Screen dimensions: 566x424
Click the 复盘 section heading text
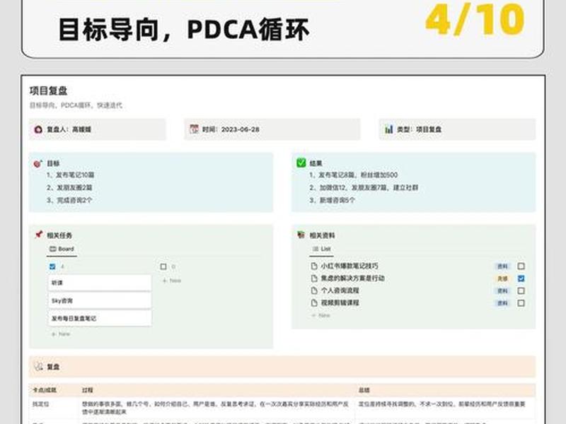(x=53, y=367)
